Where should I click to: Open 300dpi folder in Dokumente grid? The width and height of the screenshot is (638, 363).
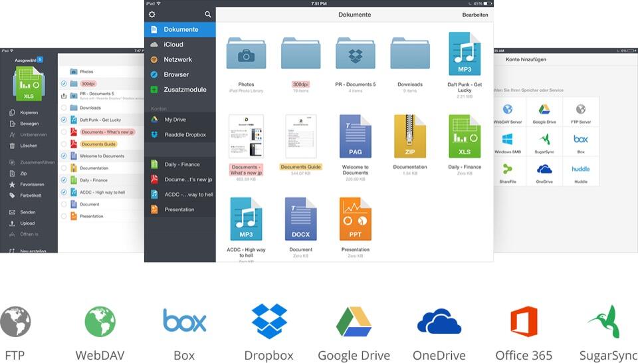pyautogui.click(x=300, y=53)
